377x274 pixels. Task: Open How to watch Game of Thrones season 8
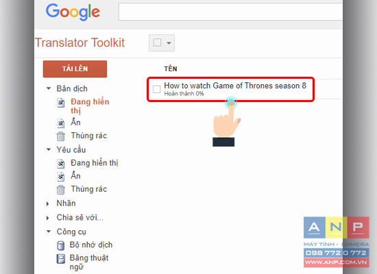pos(235,86)
